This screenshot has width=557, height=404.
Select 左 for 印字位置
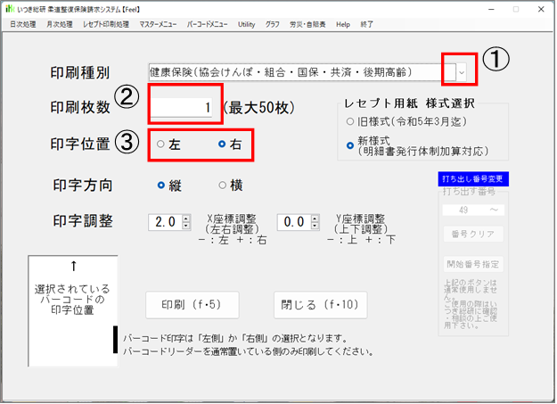coord(160,144)
